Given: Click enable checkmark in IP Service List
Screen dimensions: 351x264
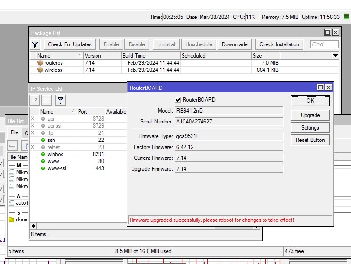Looking at the screenshot, I should tap(35, 100).
